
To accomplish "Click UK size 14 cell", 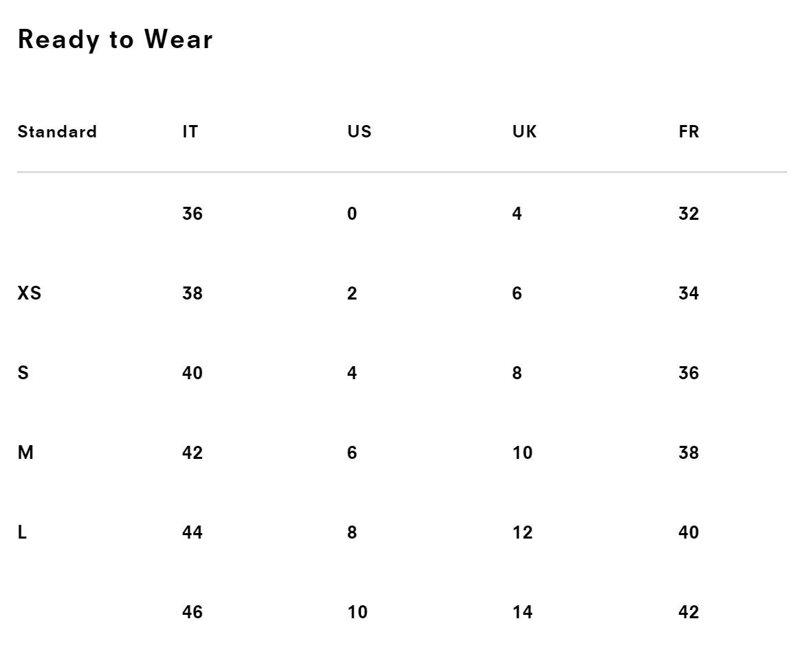I will (x=522, y=612).
